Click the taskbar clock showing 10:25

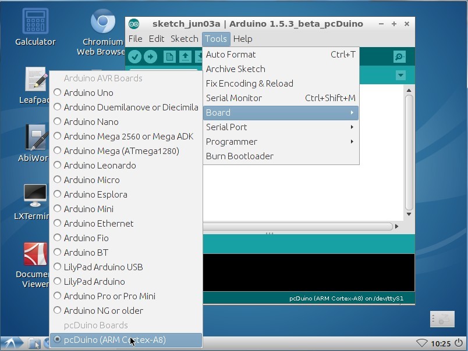point(441,343)
